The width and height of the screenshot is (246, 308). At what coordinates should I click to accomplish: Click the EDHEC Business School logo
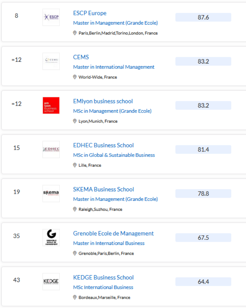click(x=51, y=149)
